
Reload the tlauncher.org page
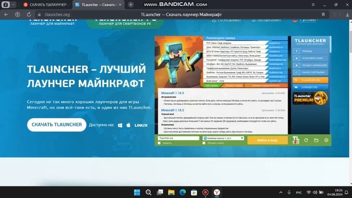tap(29, 15)
